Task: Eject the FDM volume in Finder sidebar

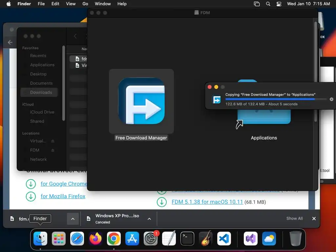Action: pyautogui.click(x=53, y=150)
